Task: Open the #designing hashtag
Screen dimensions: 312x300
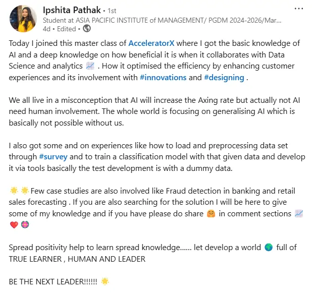Action: point(224,78)
